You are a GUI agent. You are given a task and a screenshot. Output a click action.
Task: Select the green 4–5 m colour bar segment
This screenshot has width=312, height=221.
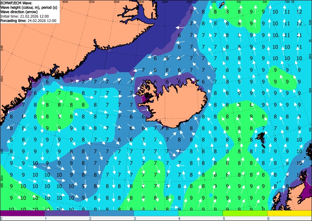tap(200, 213)
